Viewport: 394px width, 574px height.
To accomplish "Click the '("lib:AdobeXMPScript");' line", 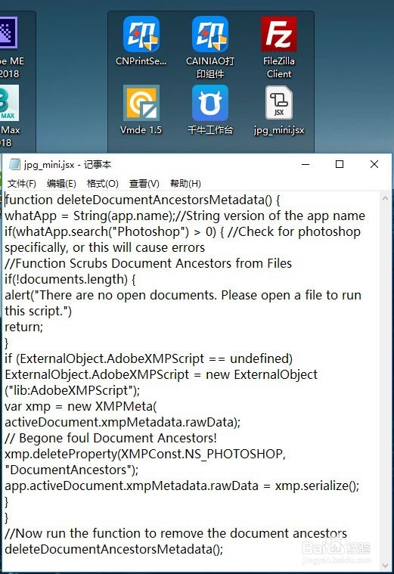I will (72, 390).
